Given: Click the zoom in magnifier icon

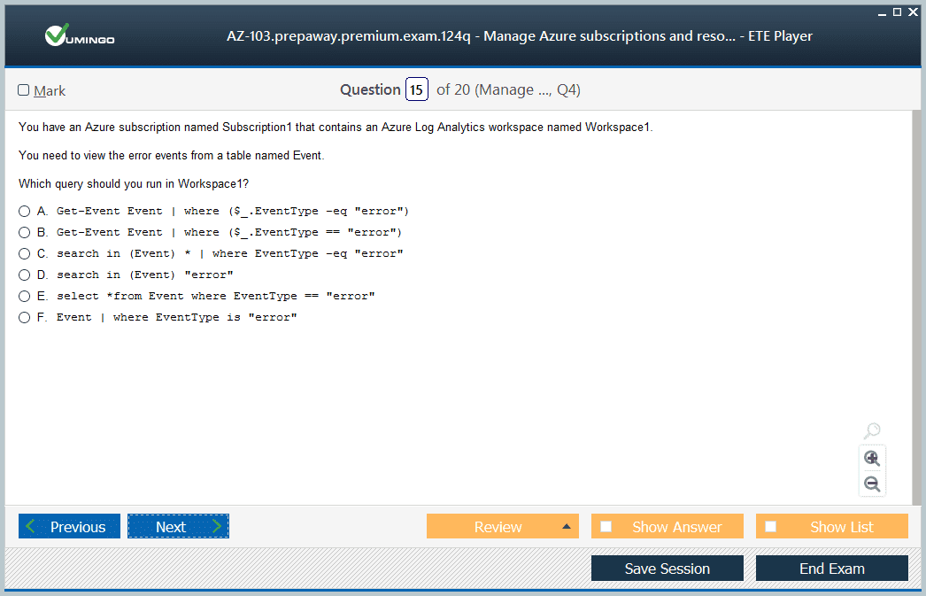Looking at the screenshot, I should pyautogui.click(x=872, y=458).
